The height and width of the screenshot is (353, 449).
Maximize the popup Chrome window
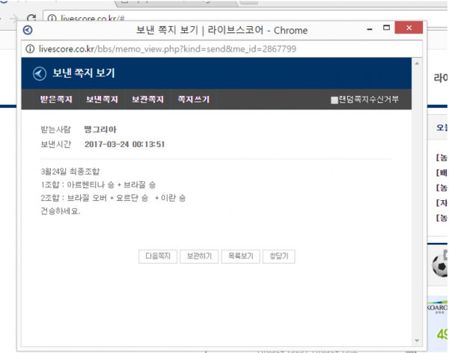tap(387, 28)
